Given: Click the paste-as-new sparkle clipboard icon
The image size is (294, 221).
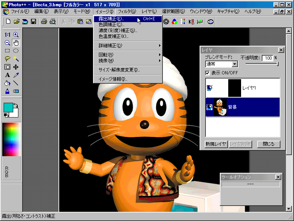Looking at the screenshot, I should [x=89, y=22].
